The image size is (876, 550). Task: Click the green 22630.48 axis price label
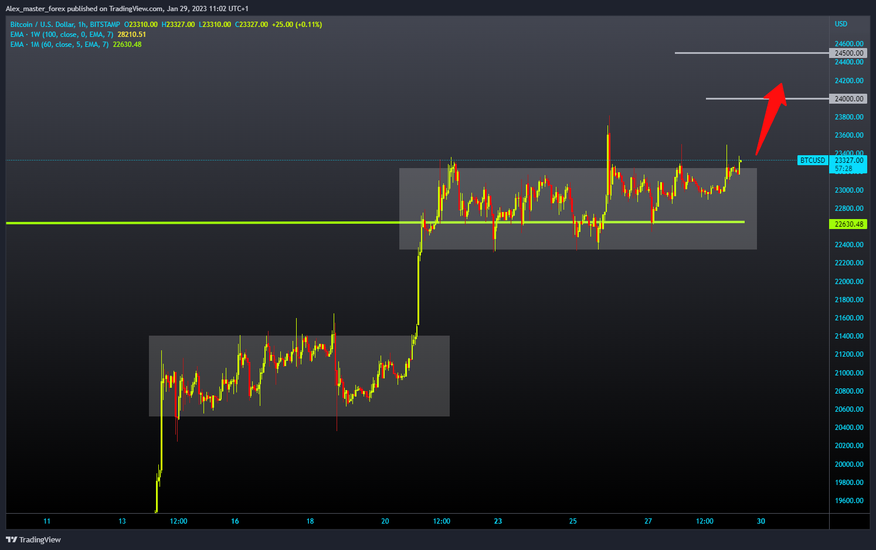coord(848,224)
